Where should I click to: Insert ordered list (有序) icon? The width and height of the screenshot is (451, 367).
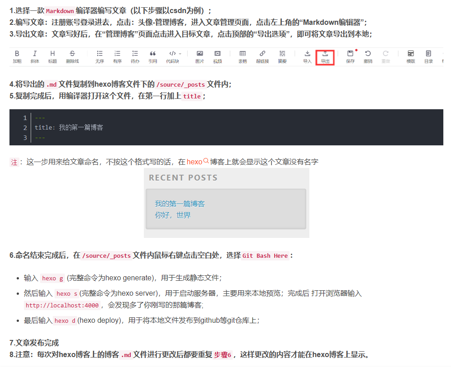click(117, 57)
